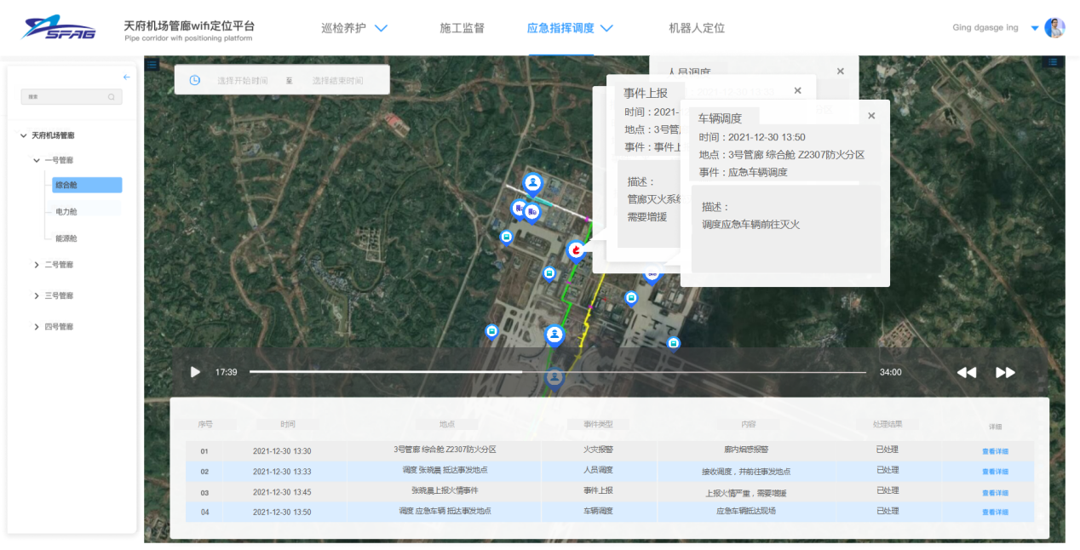Click 查看详细 link for row 01
This screenshot has height=550, width=1080.
click(994, 451)
